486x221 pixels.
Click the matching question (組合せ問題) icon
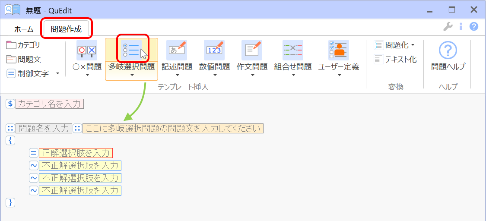coord(292,50)
